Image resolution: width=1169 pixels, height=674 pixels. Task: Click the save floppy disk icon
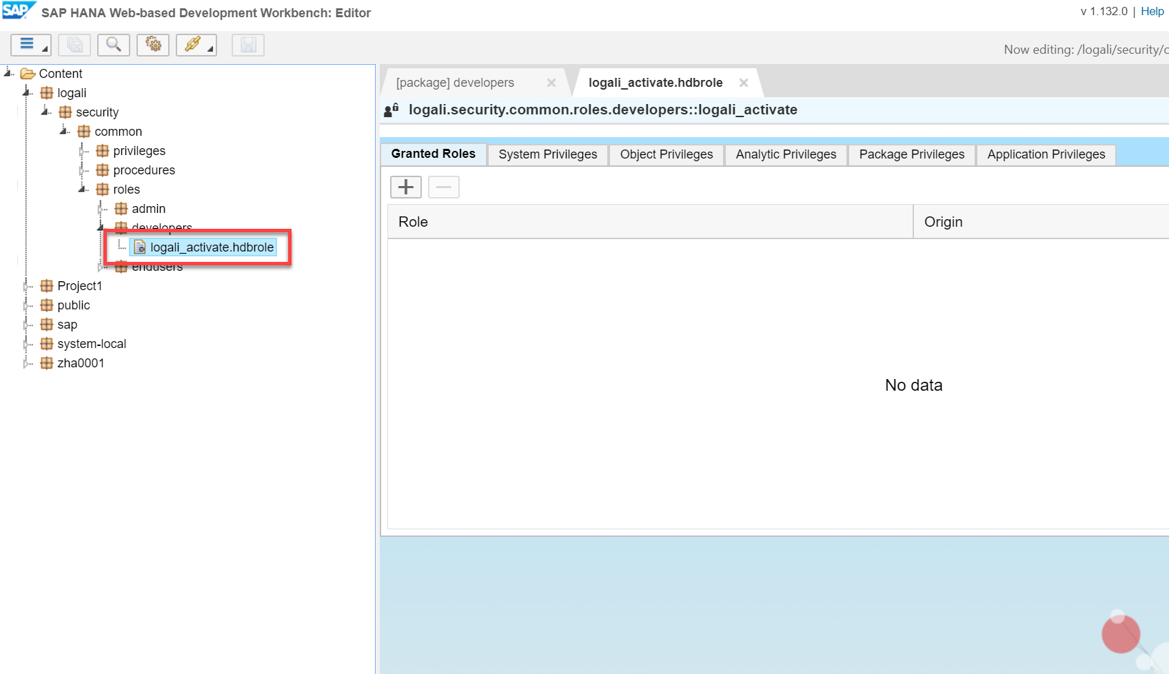[248, 45]
